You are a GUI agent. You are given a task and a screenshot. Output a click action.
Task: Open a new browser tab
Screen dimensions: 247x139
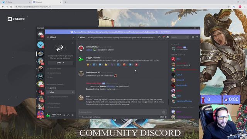point(65,2)
